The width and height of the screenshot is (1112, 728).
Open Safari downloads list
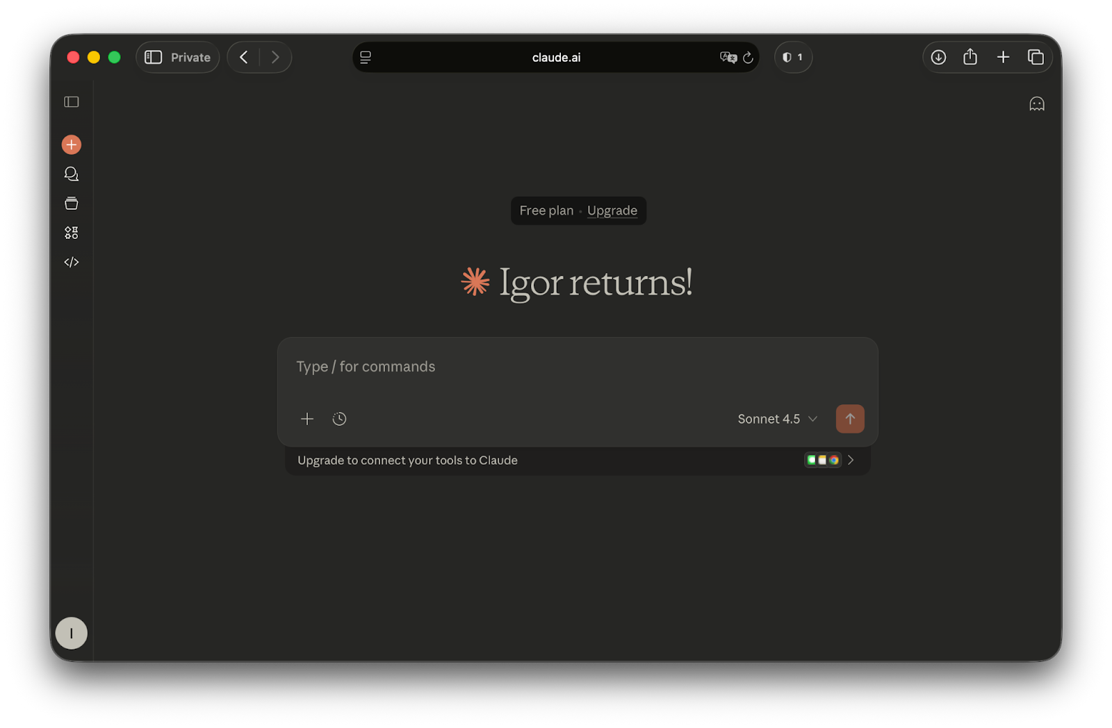click(x=938, y=58)
